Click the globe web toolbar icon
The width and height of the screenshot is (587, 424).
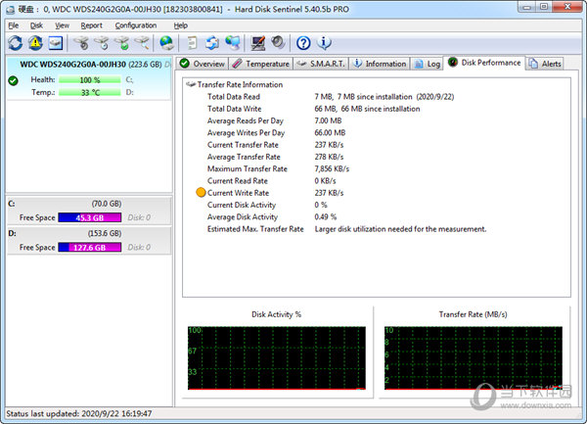tap(166, 43)
